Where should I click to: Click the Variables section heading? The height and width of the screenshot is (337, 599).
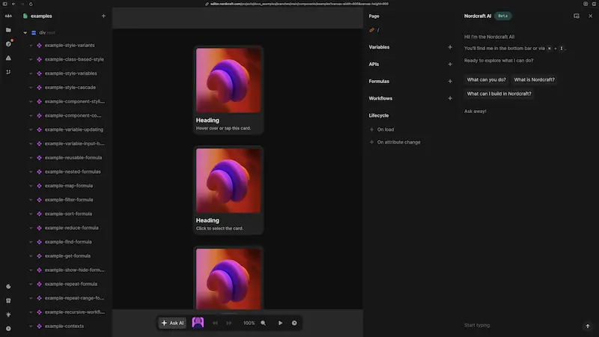(x=379, y=47)
